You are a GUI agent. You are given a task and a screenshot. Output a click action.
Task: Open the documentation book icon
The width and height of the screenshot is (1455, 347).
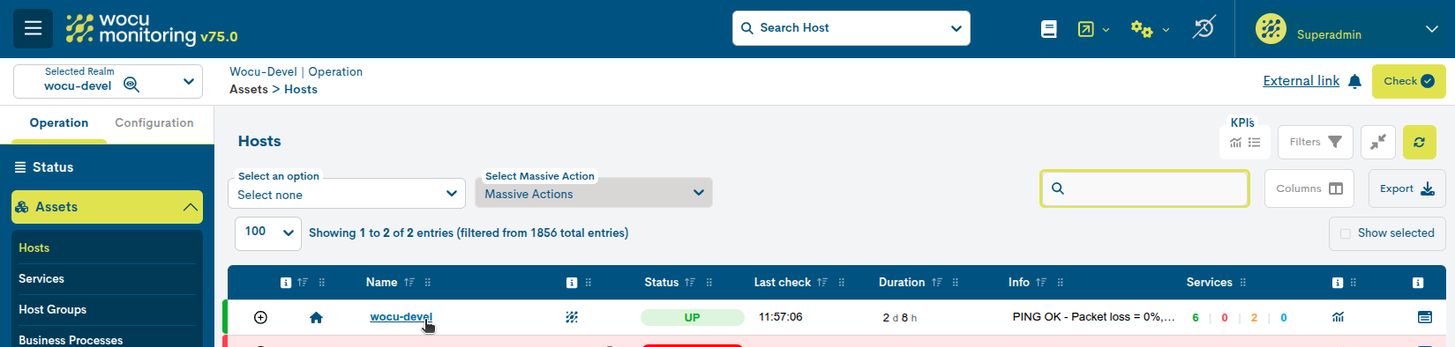1048,29
